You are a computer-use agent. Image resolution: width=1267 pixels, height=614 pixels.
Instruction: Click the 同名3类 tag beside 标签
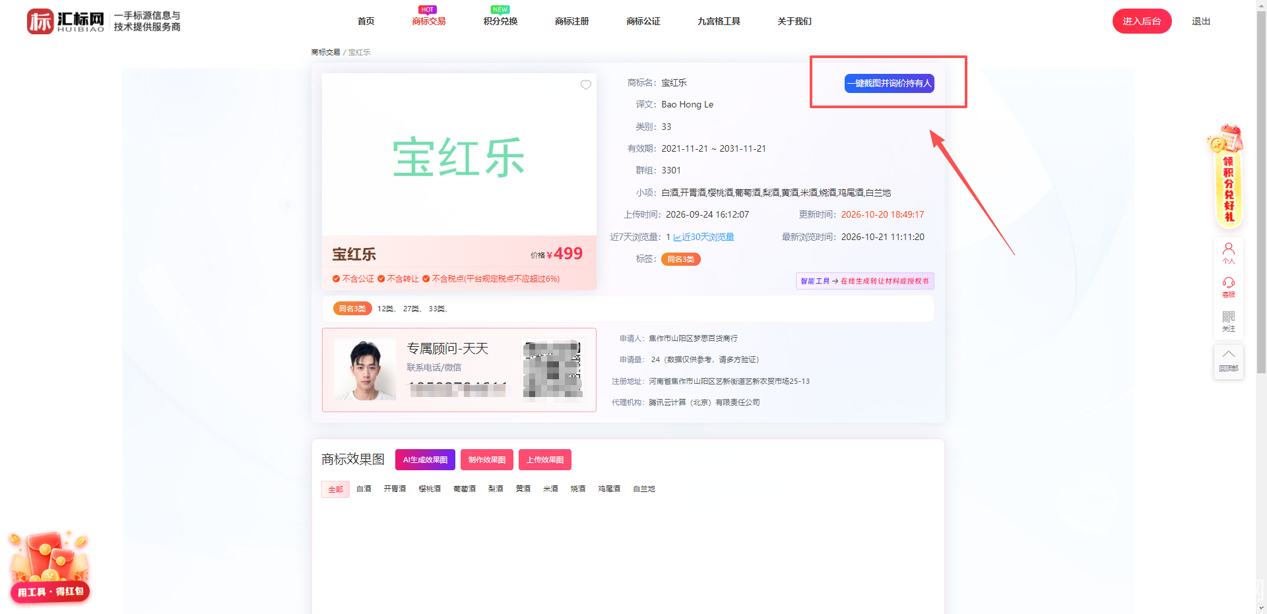pyautogui.click(x=680, y=259)
